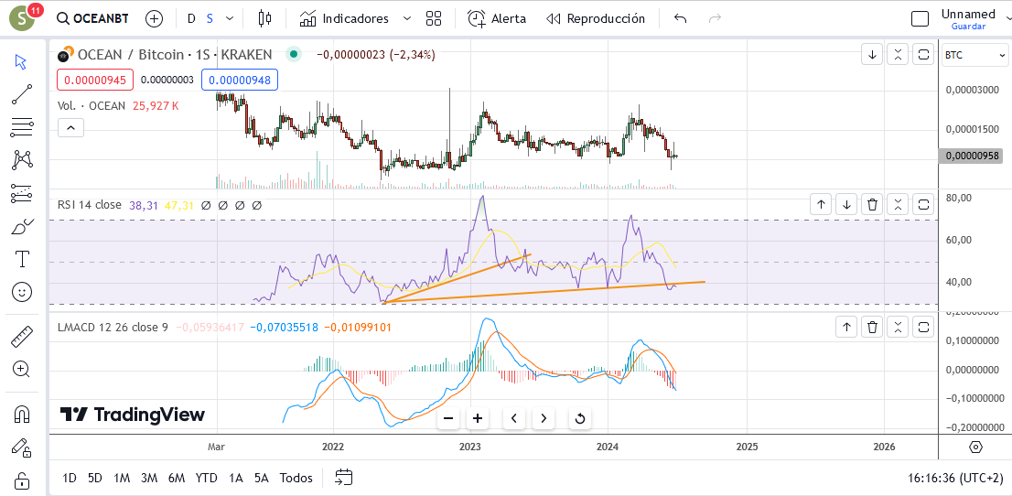This screenshot has width=1012, height=496.
Task: Open the Fibonacci retracement tools
Action: coord(21,127)
